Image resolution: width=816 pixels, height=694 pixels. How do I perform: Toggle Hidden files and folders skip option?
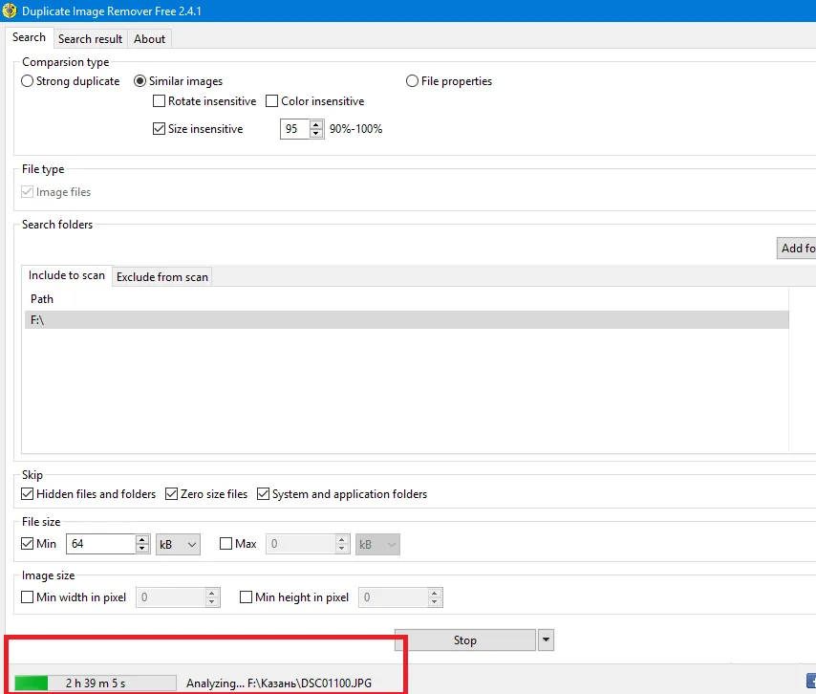click(28, 494)
